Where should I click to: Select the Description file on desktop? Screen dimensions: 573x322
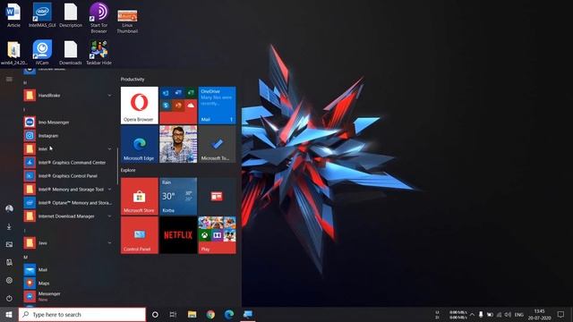pos(71,15)
